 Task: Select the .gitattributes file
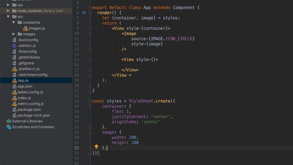[x=28, y=57]
